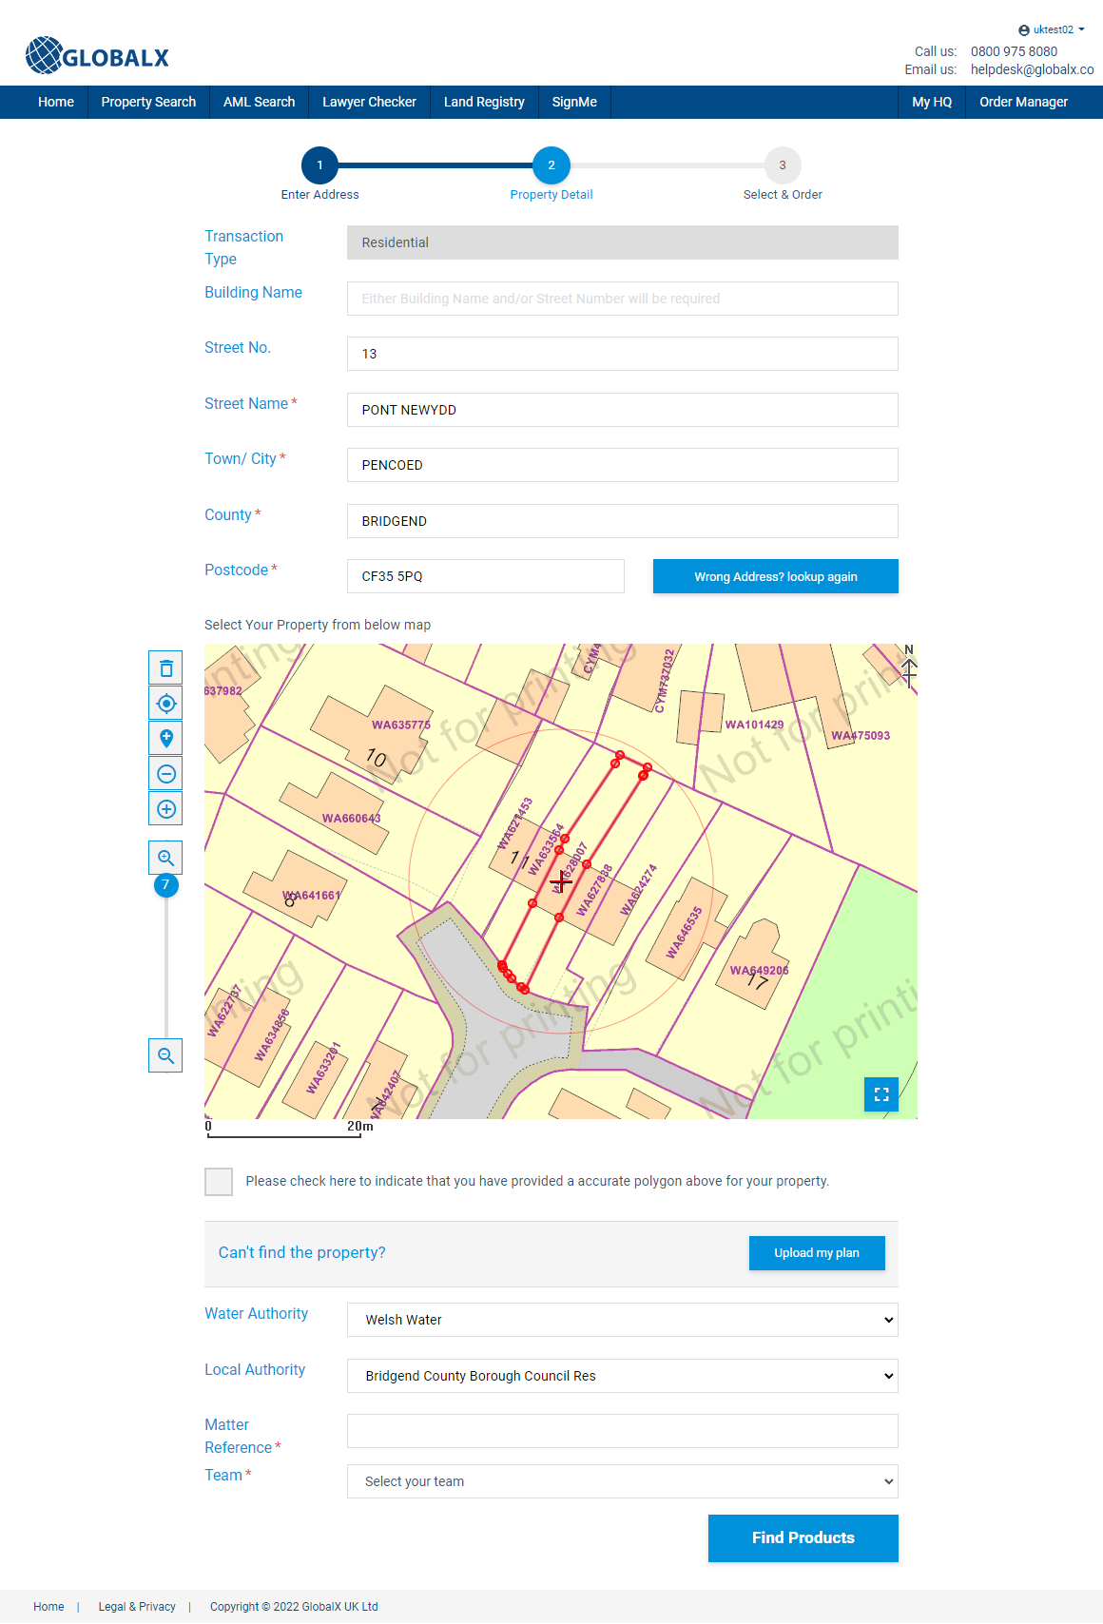This screenshot has height=1624, width=1103.
Task: Click the Find Products button
Action: 803,1538
